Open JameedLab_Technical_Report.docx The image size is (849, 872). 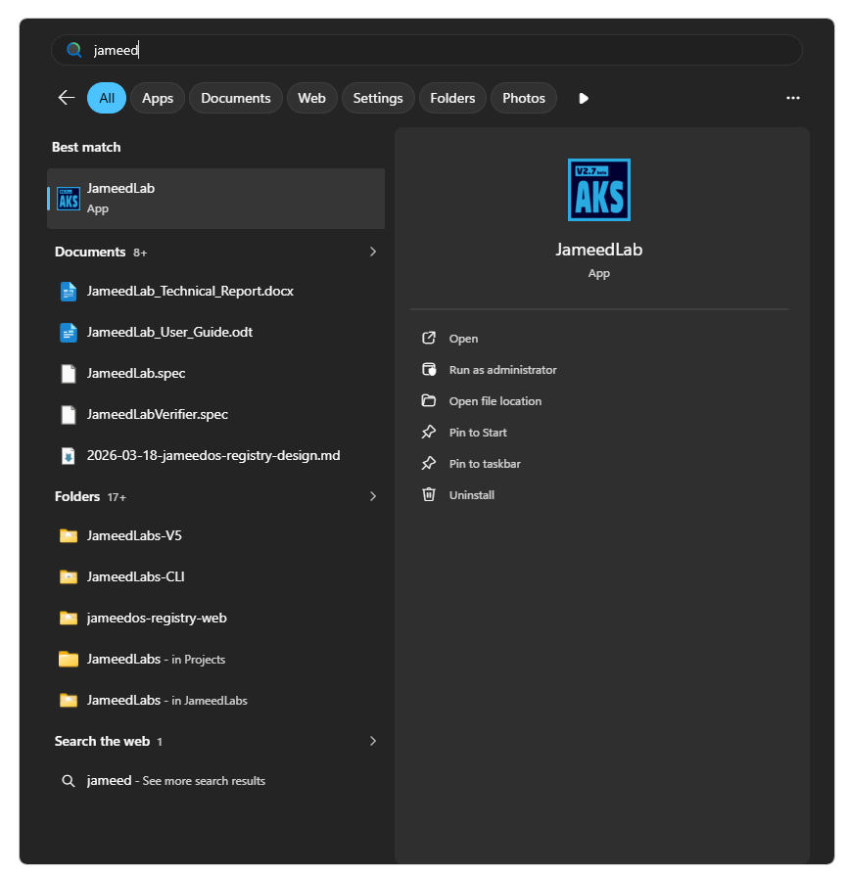(215, 292)
